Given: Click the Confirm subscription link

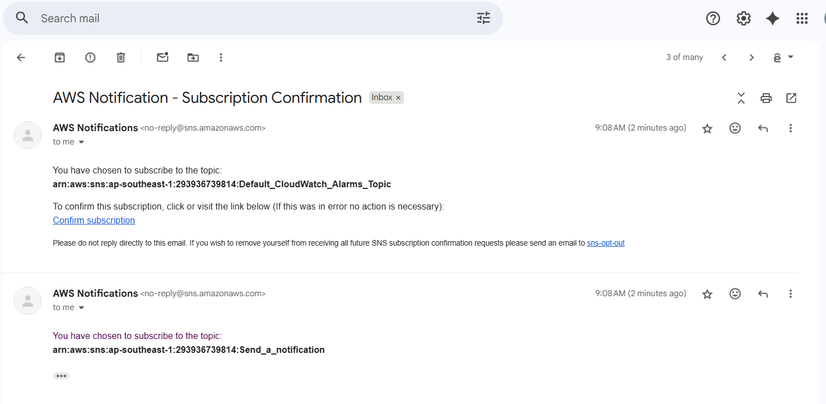Looking at the screenshot, I should coord(94,220).
